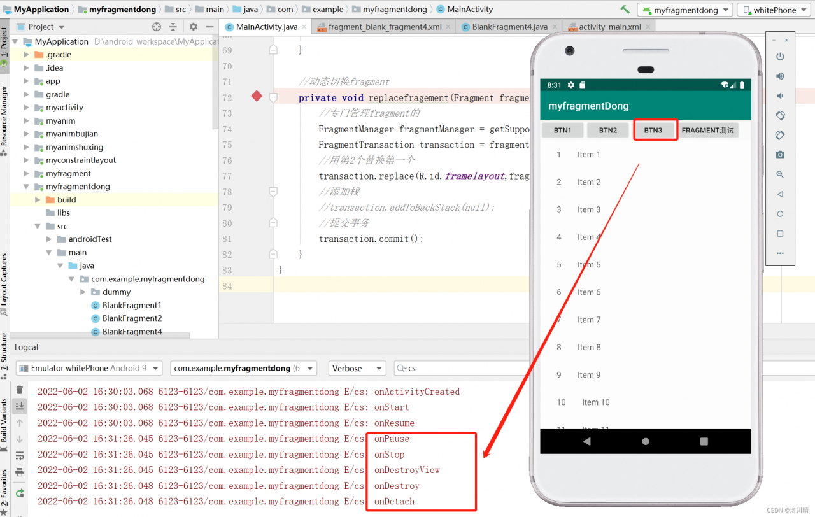Expand the dummy package
The height and width of the screenshot is (517, 815).
83,292
